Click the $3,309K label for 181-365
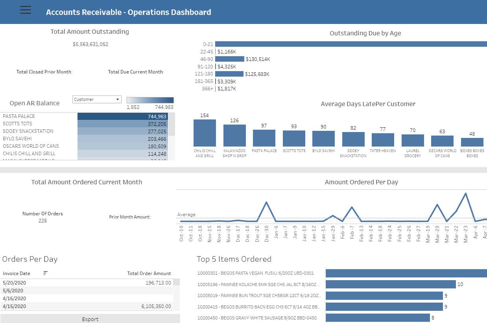The height and width of the screenshot is (323, 487). 227,81
